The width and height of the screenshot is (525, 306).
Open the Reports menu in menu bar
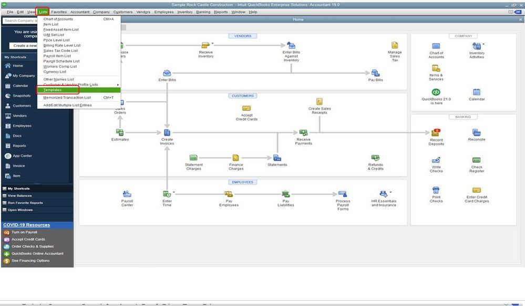[x=221, y=12]
